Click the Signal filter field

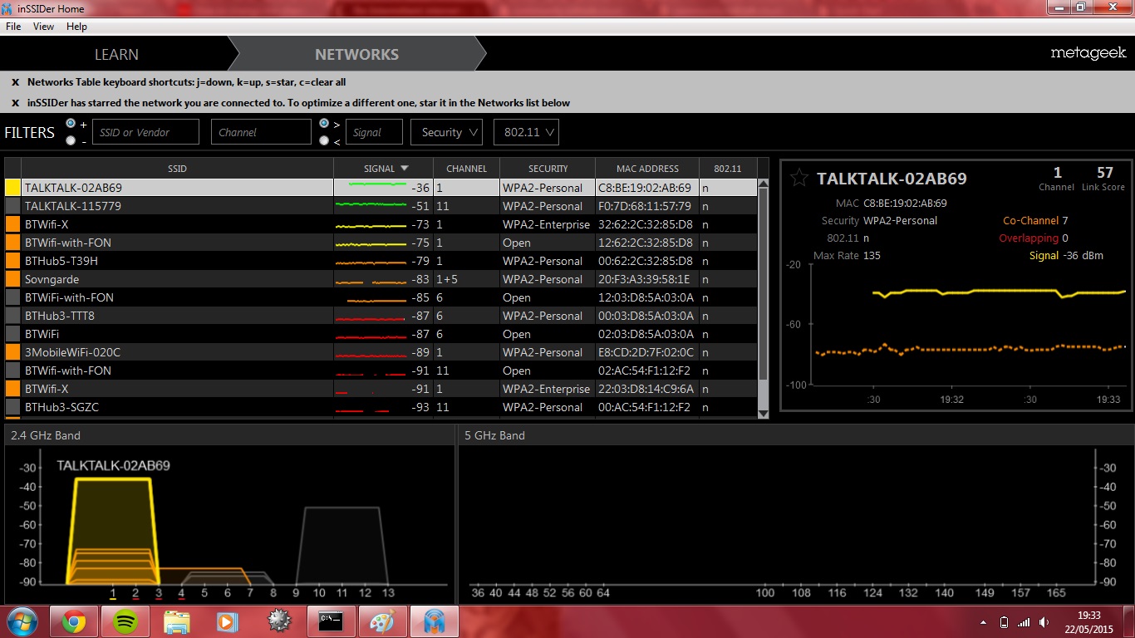point(374,132)
